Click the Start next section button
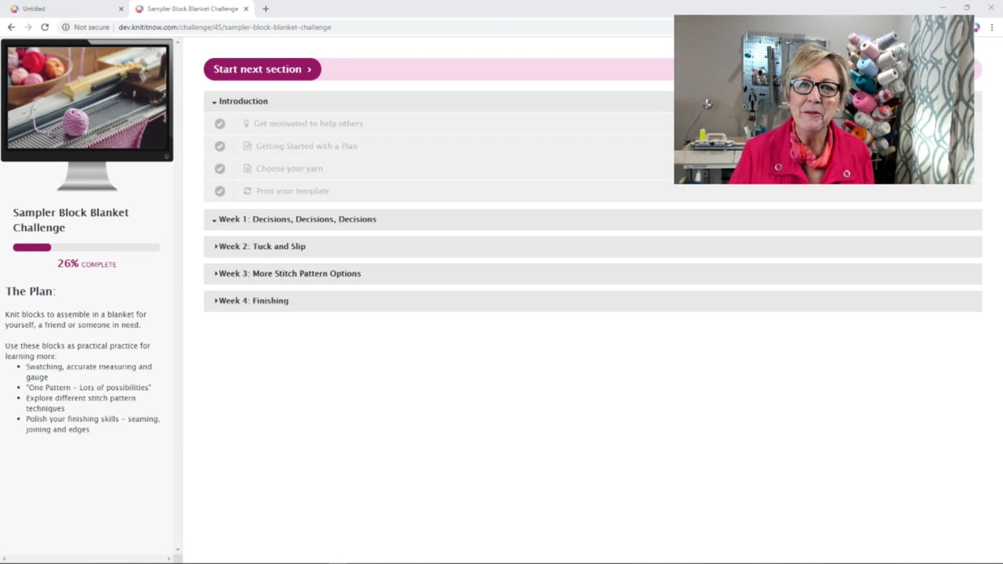 point(263,69)
